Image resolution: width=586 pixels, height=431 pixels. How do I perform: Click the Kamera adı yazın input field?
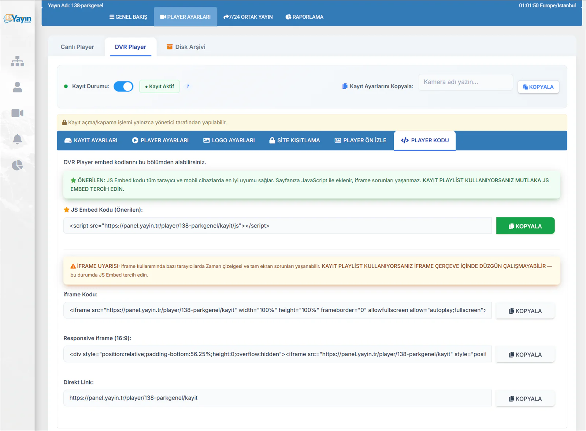coord(465,82)
